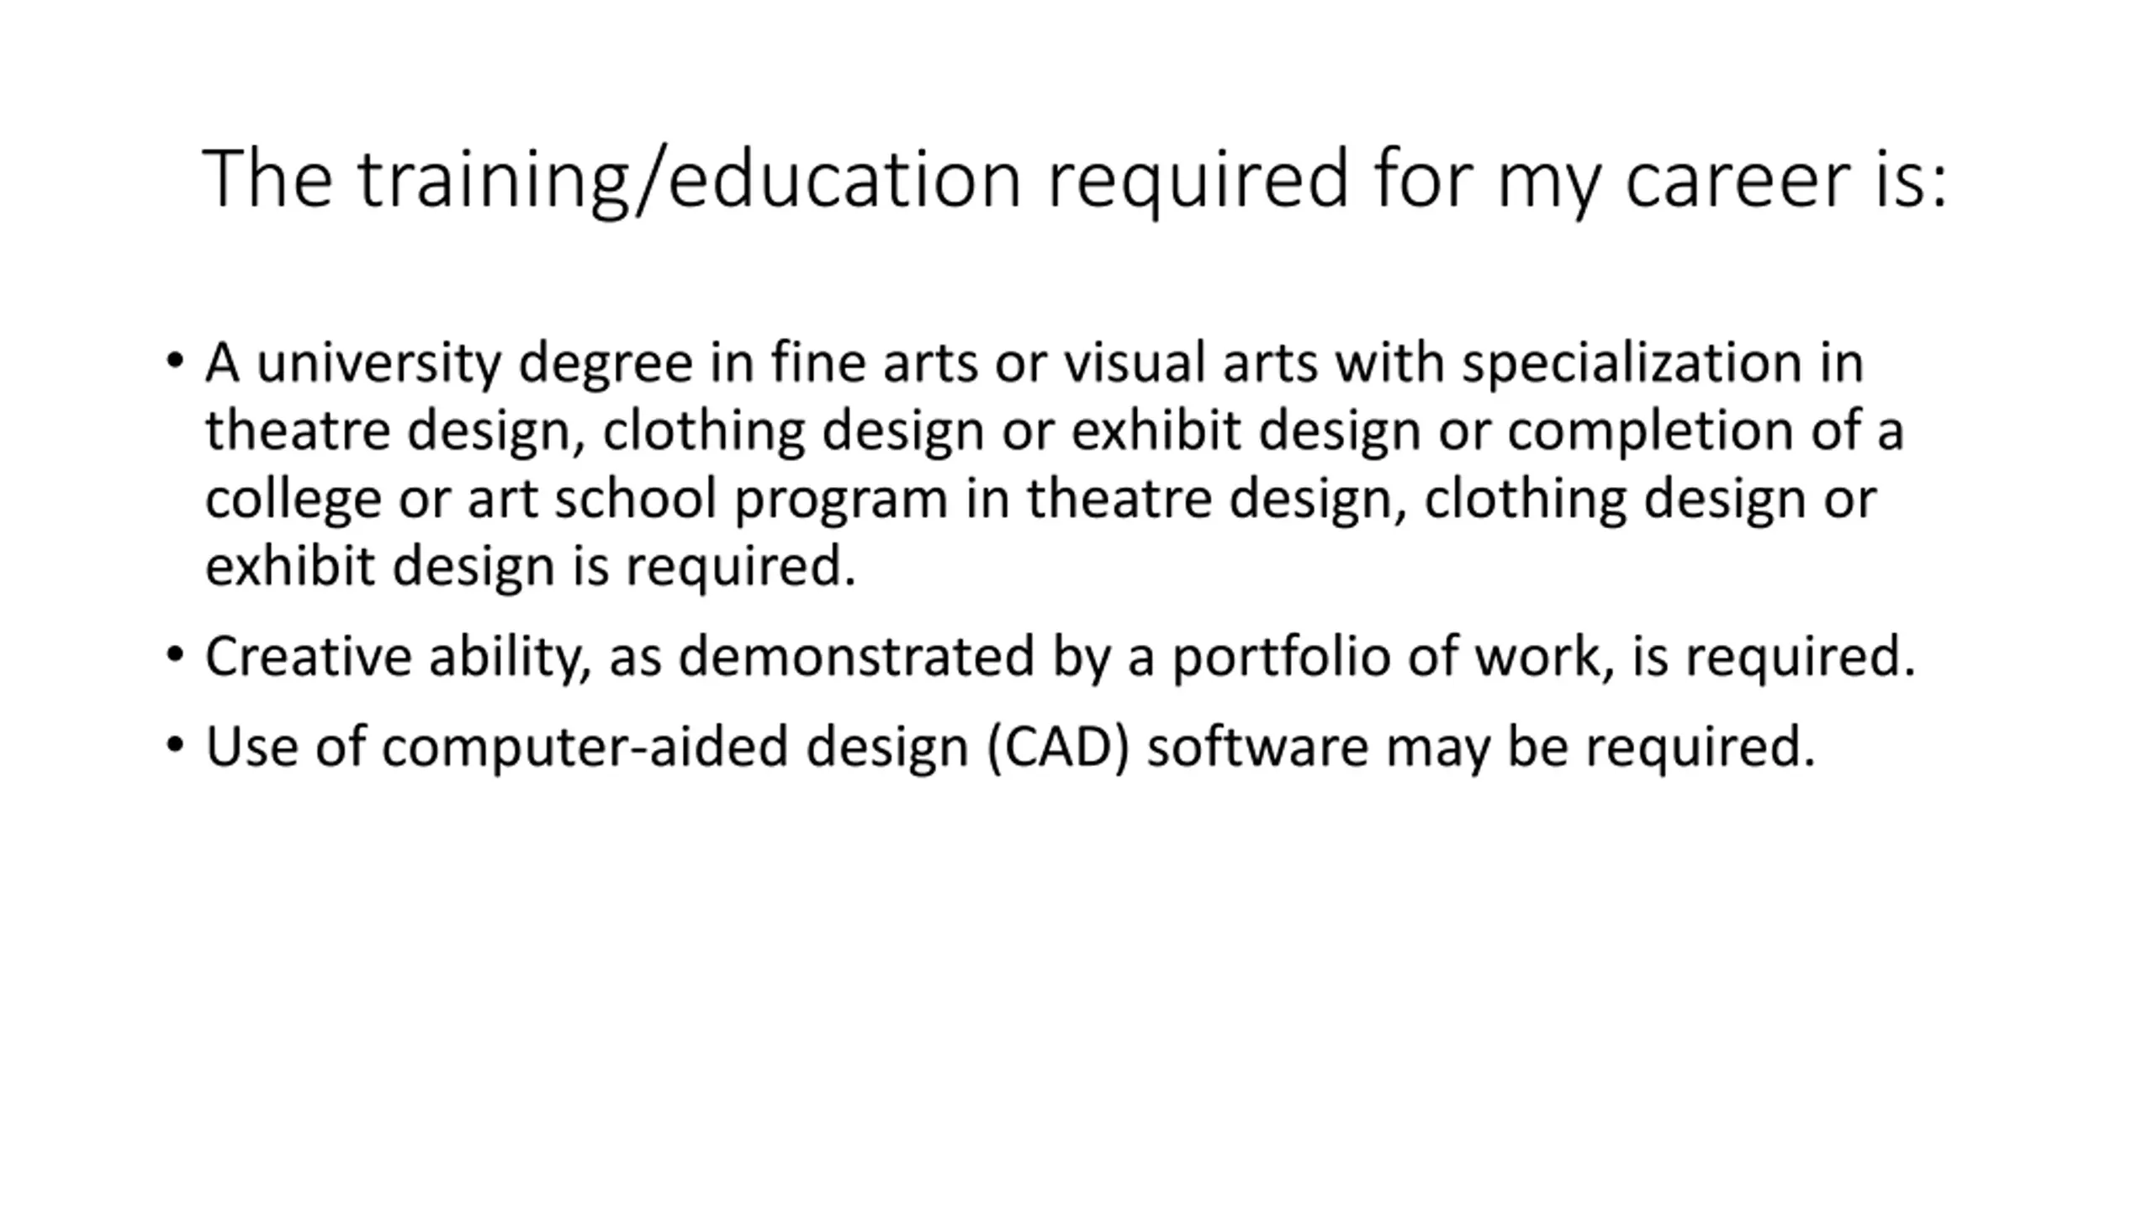Click the second bullet point marker
The image size is (2153, 1211).
click(x=175, y=655)
